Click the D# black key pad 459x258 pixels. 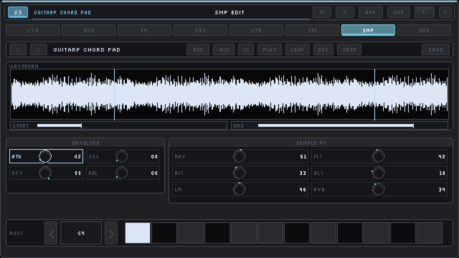click(x=217, y=233)
